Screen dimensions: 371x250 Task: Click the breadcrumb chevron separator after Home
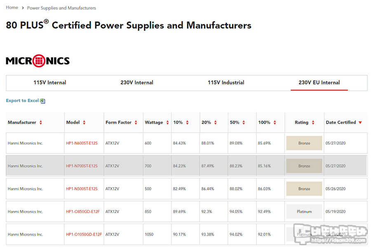coord(23,8)
